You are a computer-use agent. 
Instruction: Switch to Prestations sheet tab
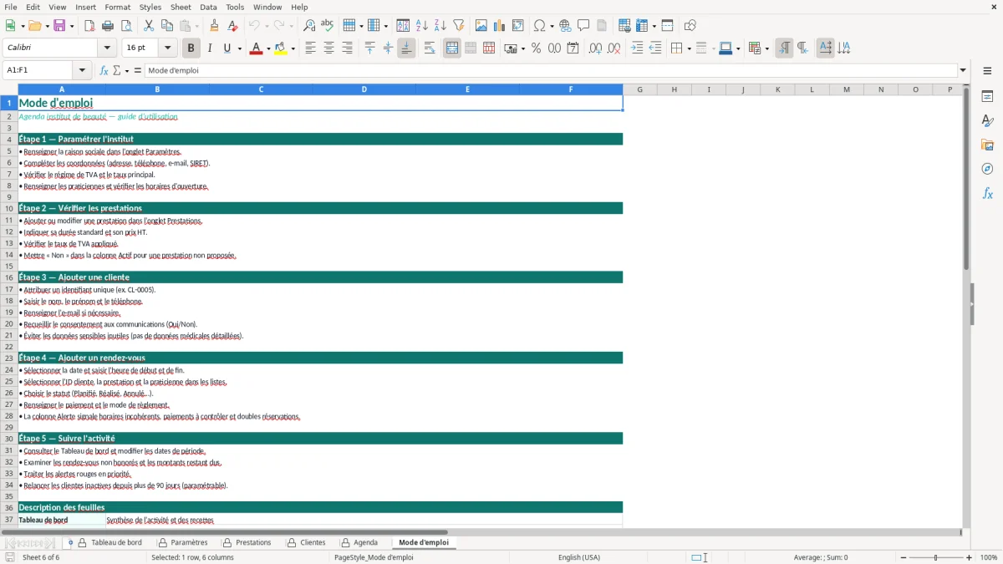click(x=247, y=542)
